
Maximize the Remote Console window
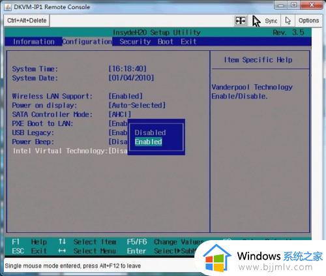(x=294, y=5)
